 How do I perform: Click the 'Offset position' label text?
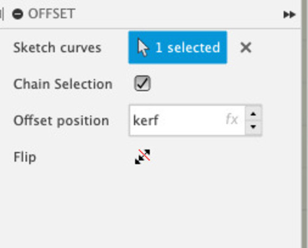coord(61,121)
